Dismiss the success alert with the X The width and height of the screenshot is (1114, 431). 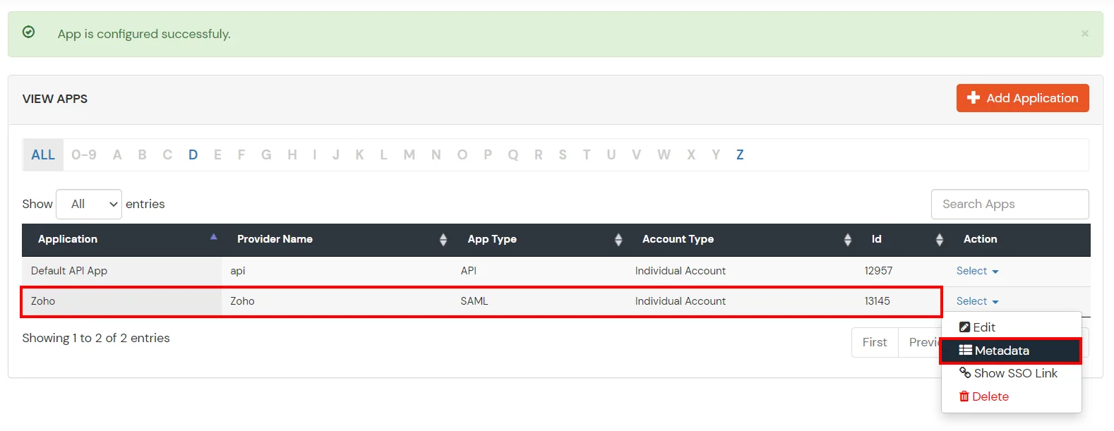pyautogui.click(x=1084, y=33)
